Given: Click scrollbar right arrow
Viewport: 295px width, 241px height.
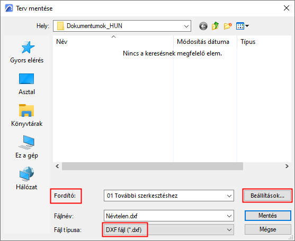Looking at the screenshot, I should 287,166.
